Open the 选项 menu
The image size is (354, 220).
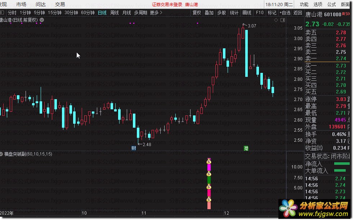click(x=318, y=4)
